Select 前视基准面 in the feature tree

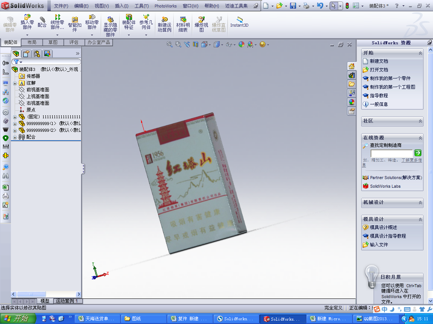coord(38,89)
